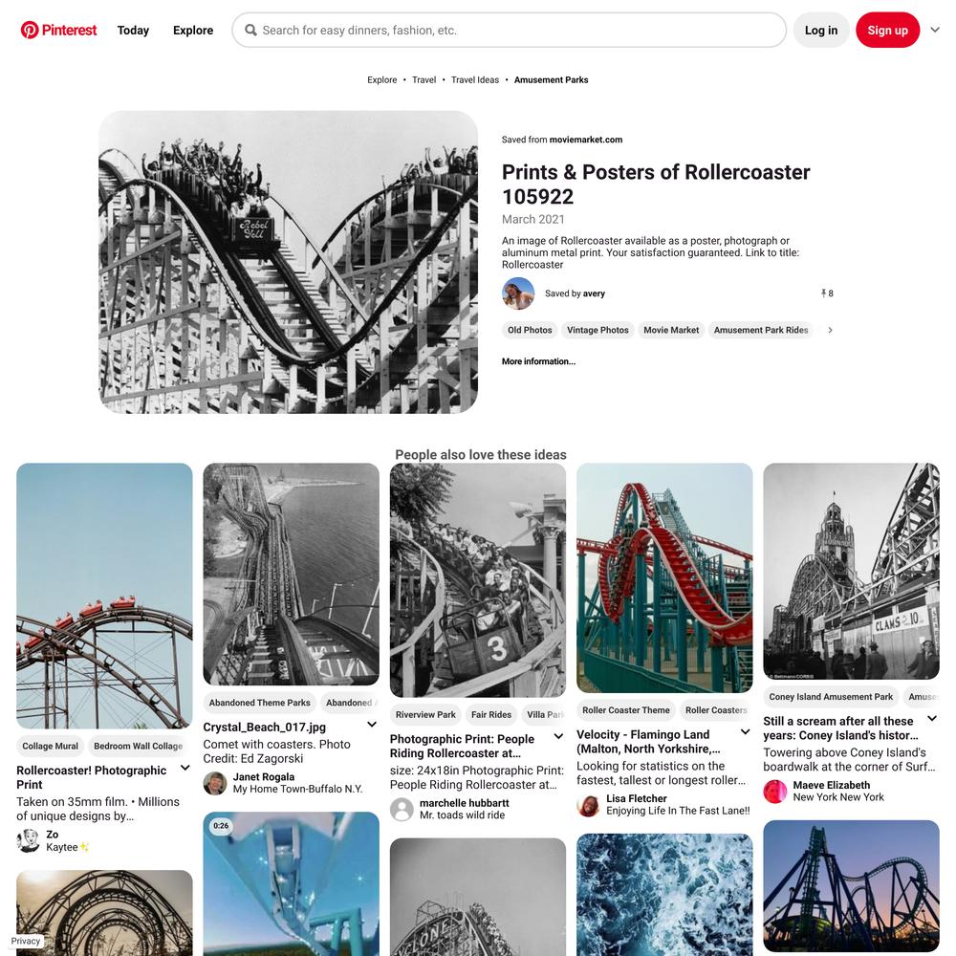Viewport: 956px width, 956px height.
Task: Open Maeve Elizabeth's avatar
Action: pos(775,792)
